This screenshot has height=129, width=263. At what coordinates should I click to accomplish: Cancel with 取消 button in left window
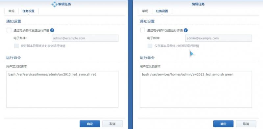pos(112,124)
